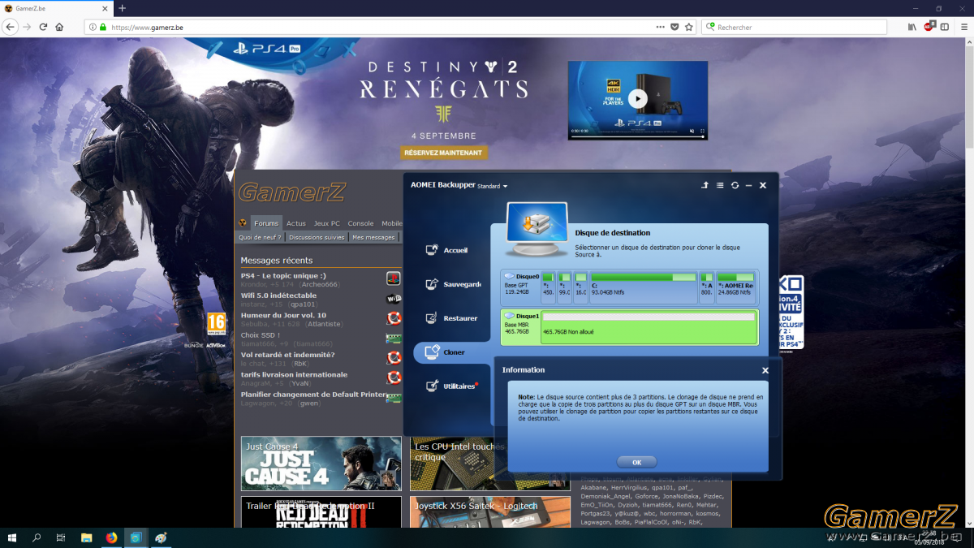Open the Console tab on GamerZ
This screenshot has width=974, height=548.
pyautogui.click(x=361, y=223)
